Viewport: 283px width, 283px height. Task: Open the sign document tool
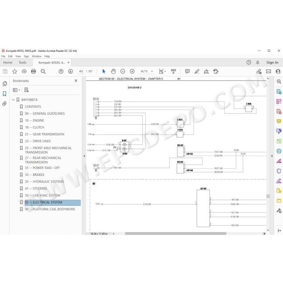[x=206, y=72]
